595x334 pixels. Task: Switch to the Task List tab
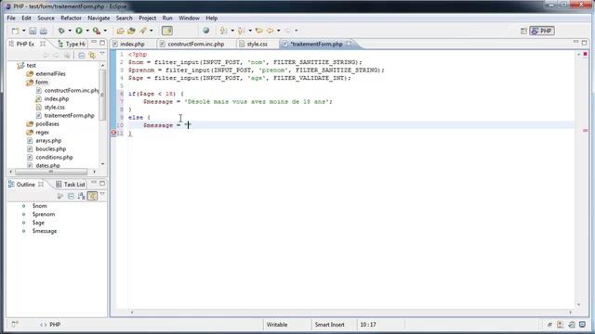(x=71, y=185)
